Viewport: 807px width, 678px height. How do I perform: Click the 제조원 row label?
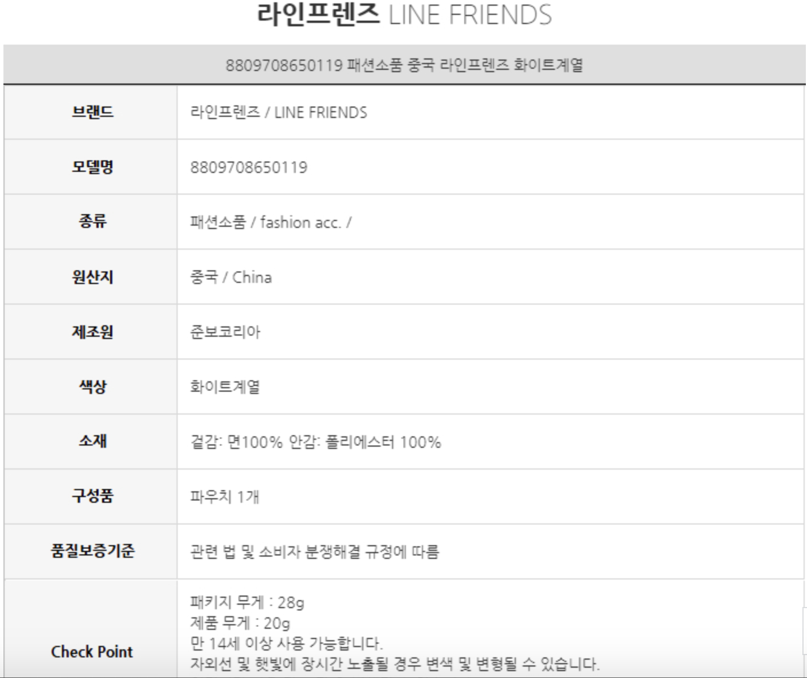tap(92, 332)
